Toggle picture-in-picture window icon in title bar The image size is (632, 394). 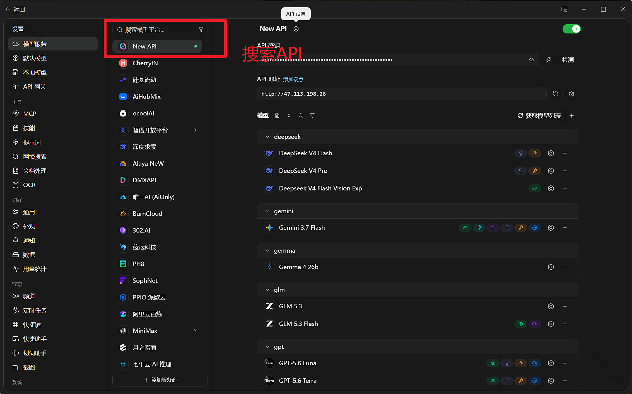[564, 9]
